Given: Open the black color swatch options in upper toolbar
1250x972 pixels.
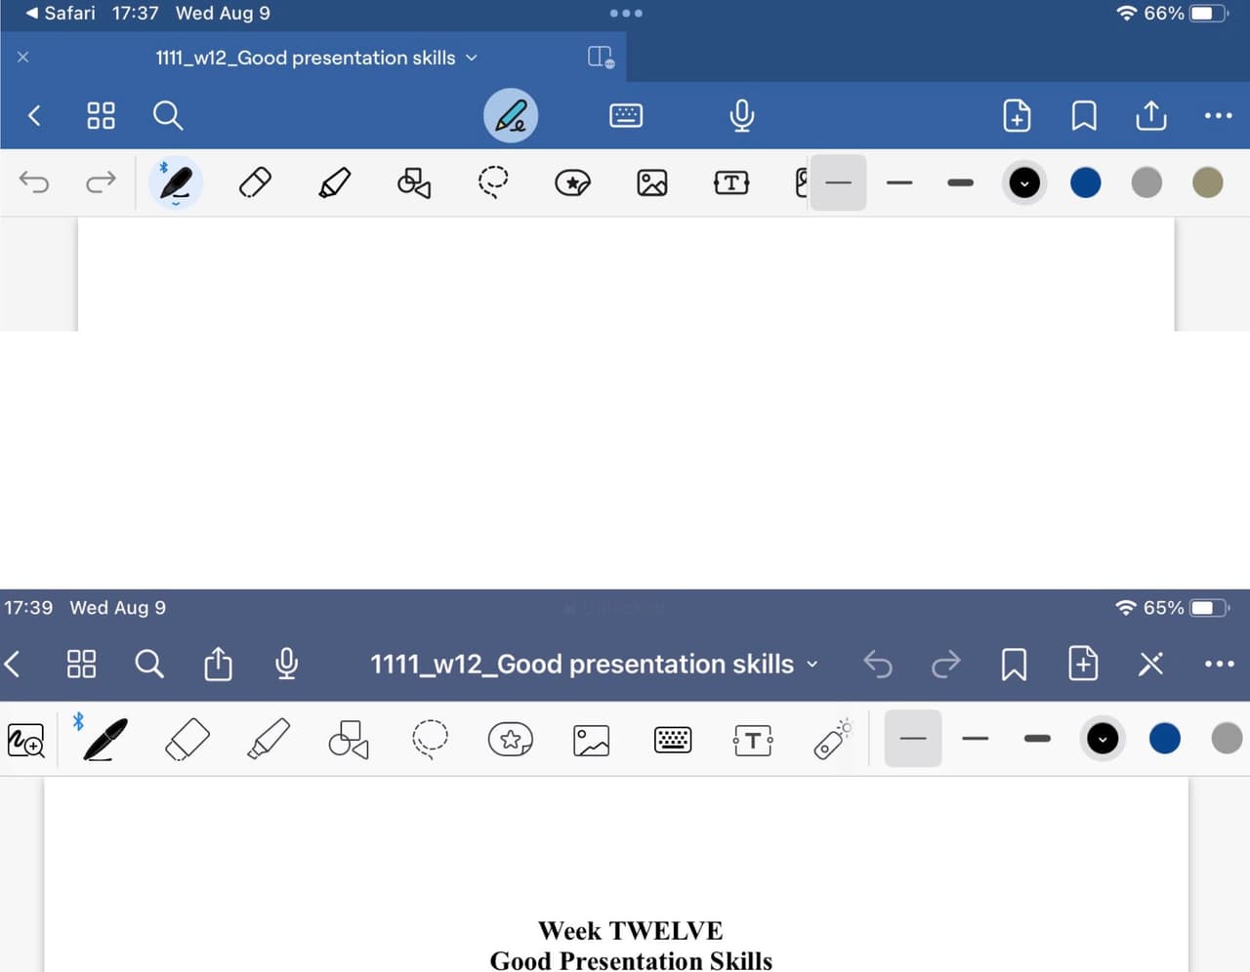Looking at the screenshot, I should (1024, 182).
